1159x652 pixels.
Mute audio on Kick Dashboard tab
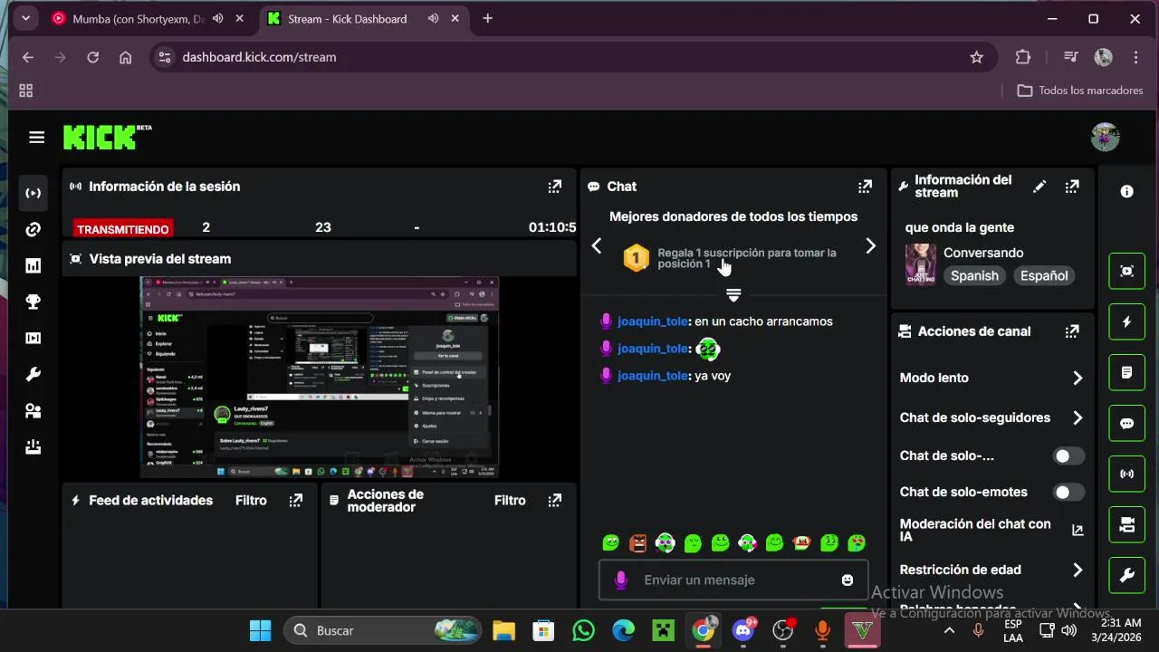pyautogui.click(x=434, y=19)
